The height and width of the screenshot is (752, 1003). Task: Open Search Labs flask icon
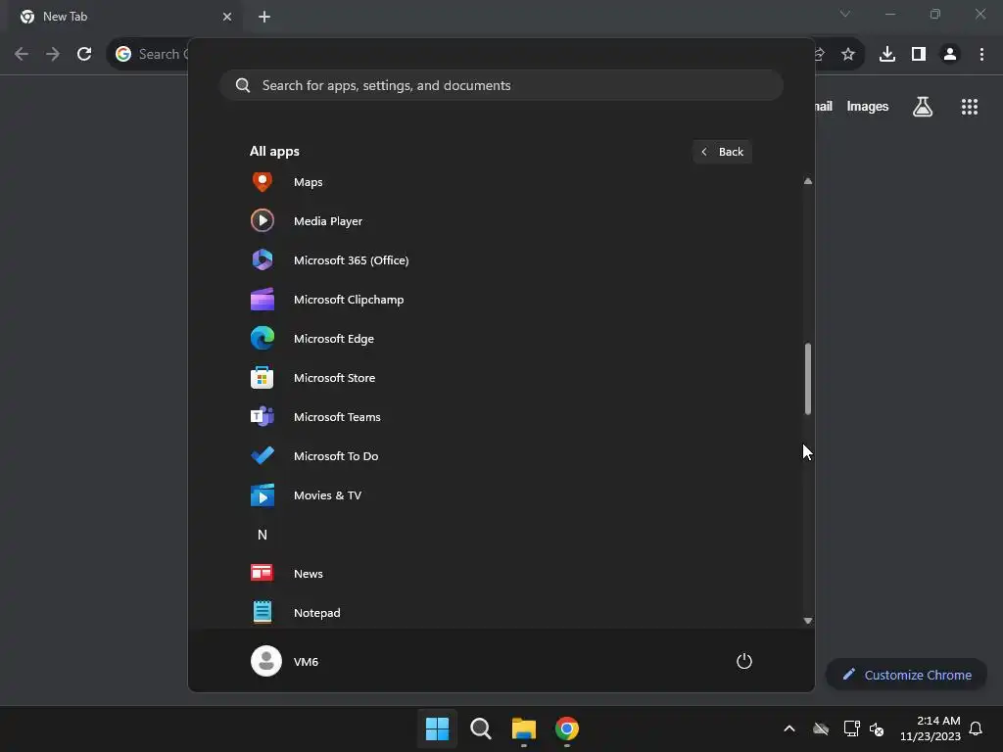click(923, 107)
